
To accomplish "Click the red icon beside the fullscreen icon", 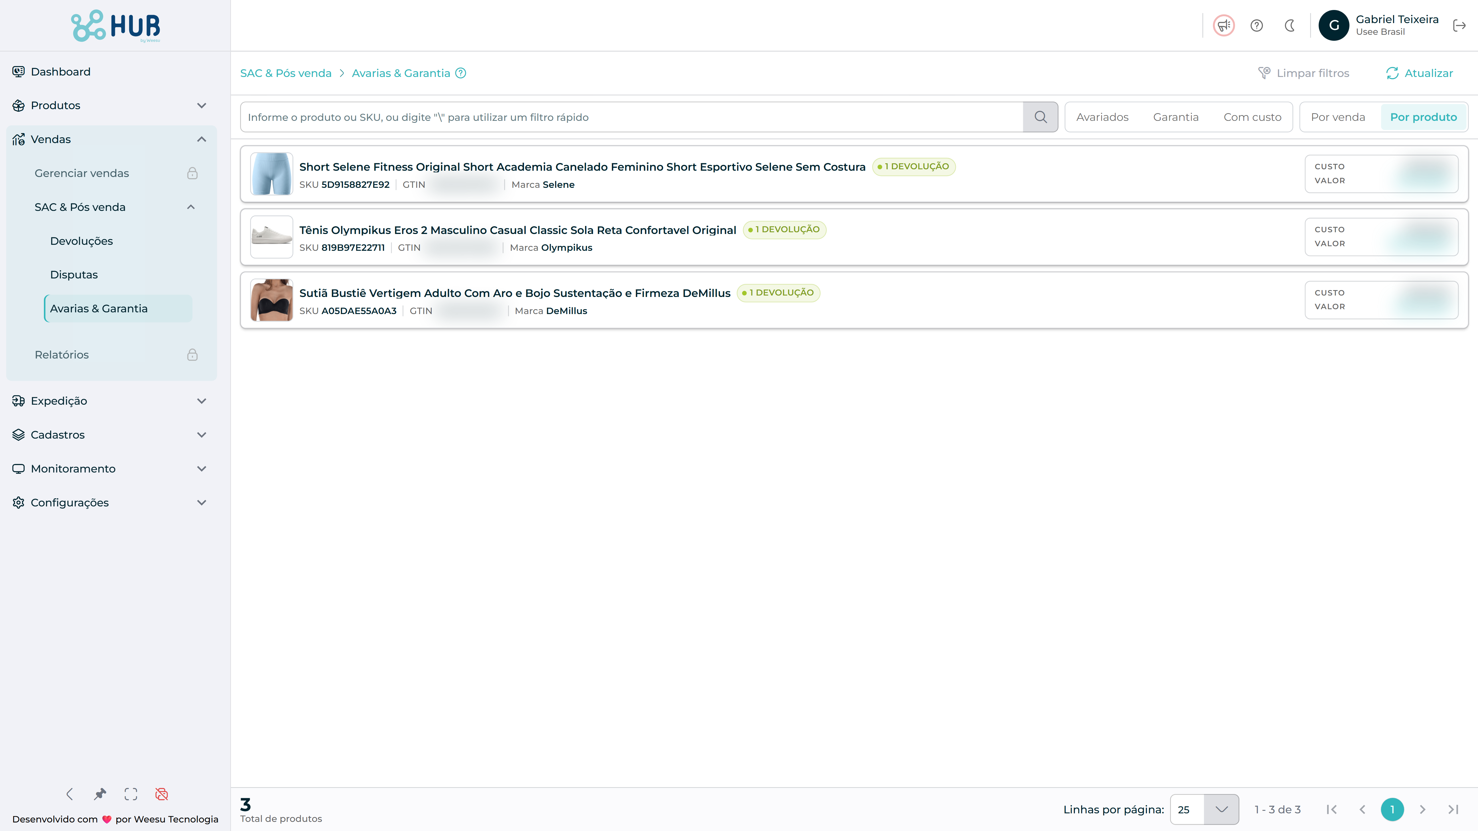I will (x=162, y=794).
